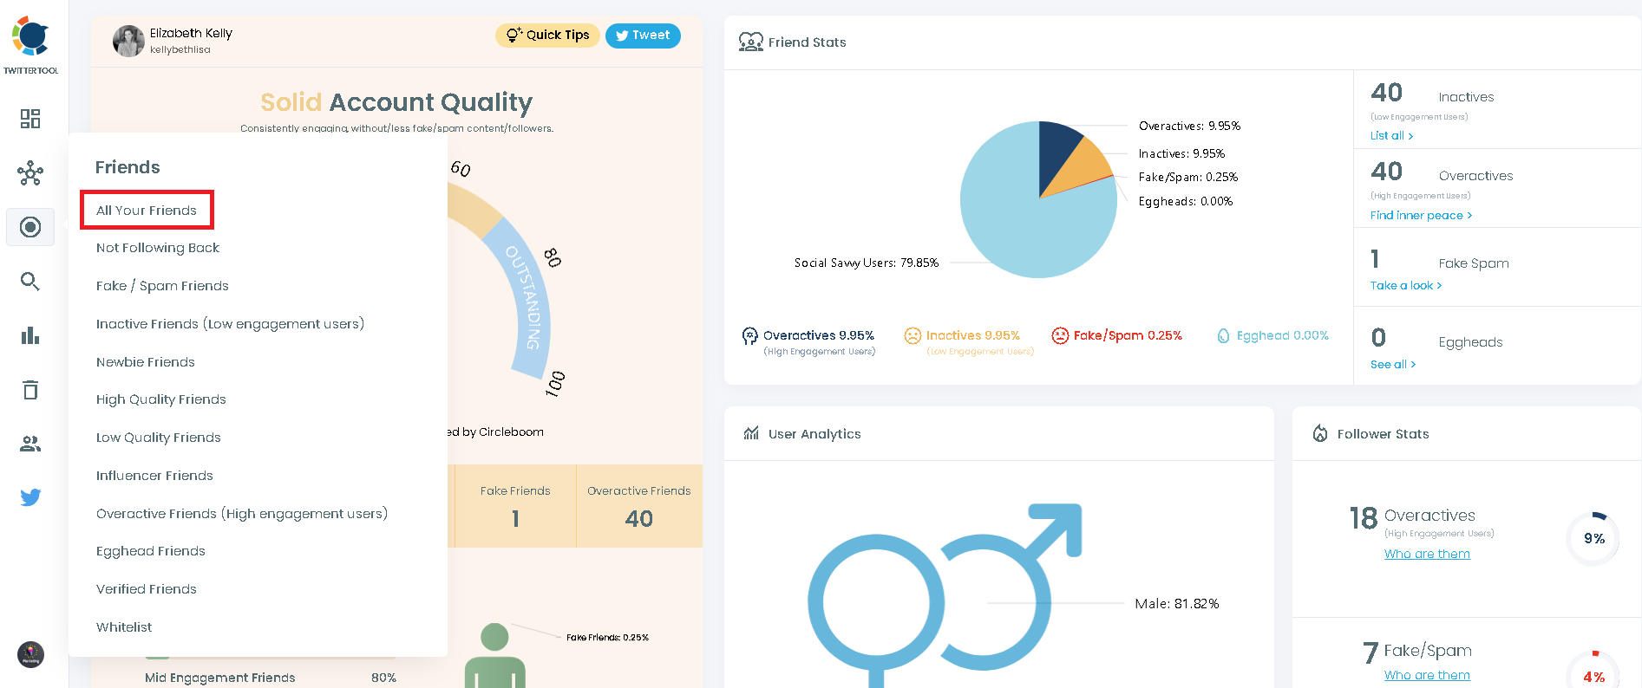Viewport: 1642px width, 688px height.
Task: Open 'Find inner peace' link under Overactives
Action: [x=1420, y=216]
